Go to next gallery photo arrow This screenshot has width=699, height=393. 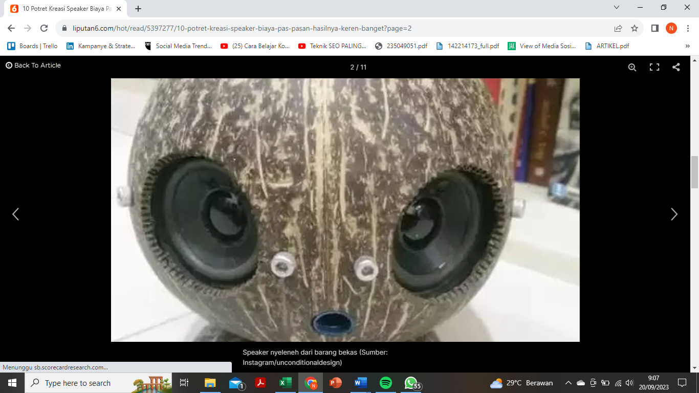tap(674, 214)
